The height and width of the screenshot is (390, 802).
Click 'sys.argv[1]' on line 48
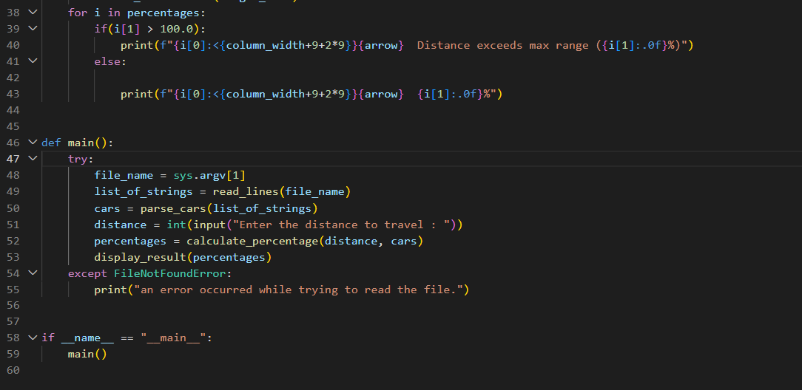pos(209,176)
